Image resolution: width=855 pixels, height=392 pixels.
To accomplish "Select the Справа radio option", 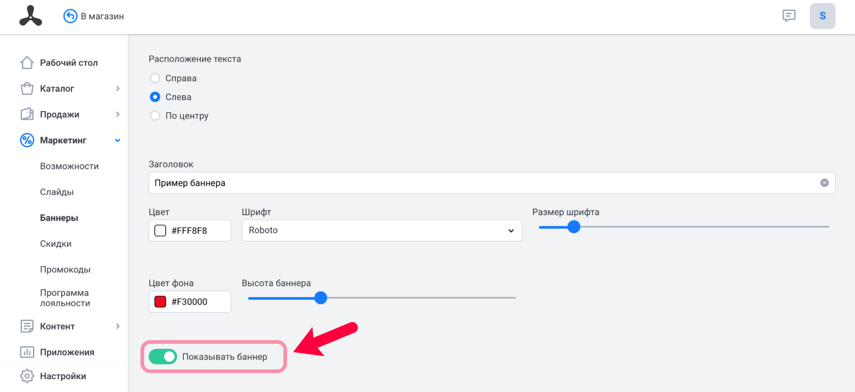I will tap(155, 78).
